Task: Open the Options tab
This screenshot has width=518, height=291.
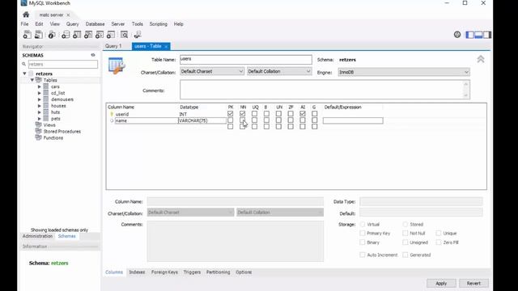Action: [244, 272]
